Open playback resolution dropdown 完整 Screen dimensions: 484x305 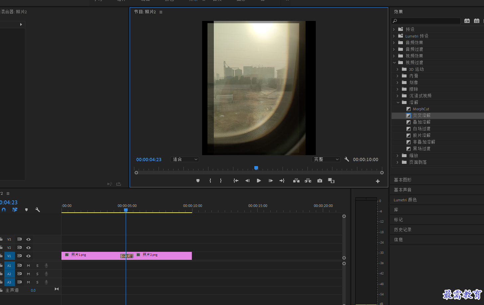pos(326,159)
